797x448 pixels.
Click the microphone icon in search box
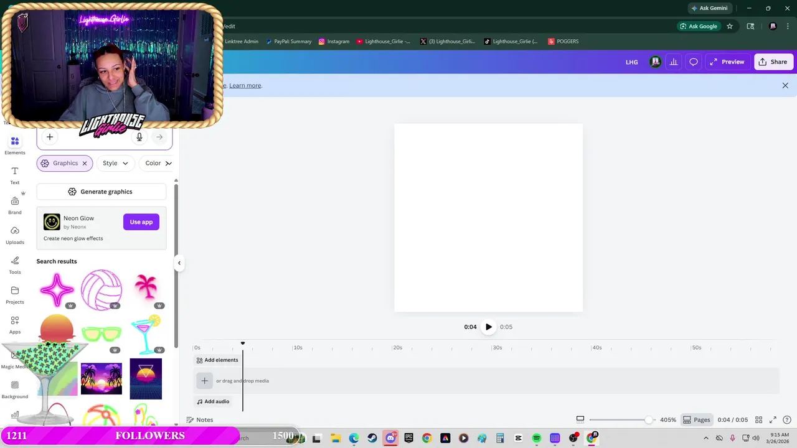click(x=139, y=137)
